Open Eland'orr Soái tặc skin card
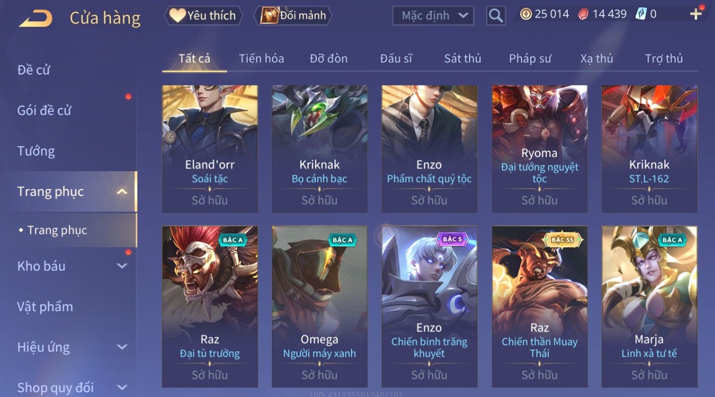The image size is (715, 397). point(210,149)
